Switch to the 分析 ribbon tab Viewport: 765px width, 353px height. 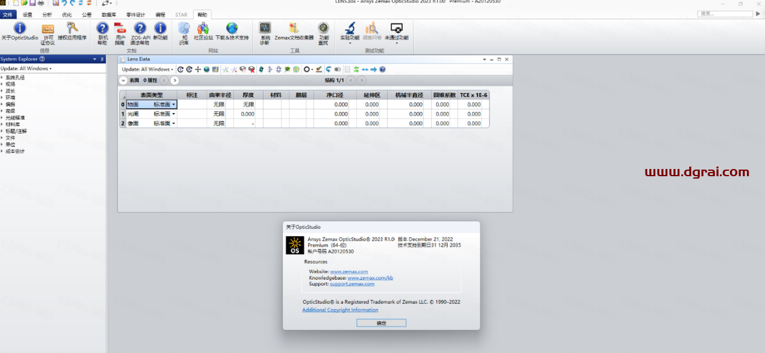click(x=47, y=14)
